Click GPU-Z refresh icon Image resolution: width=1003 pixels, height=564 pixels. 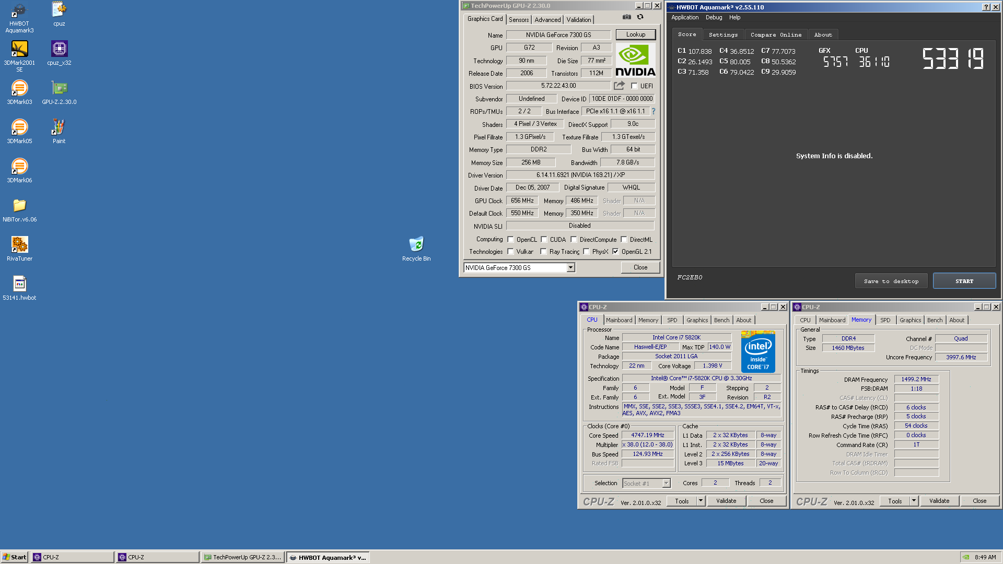[x=640, y=17]
